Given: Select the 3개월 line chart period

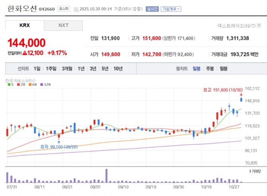Looking at the screenshot, I should coord(67,69).
